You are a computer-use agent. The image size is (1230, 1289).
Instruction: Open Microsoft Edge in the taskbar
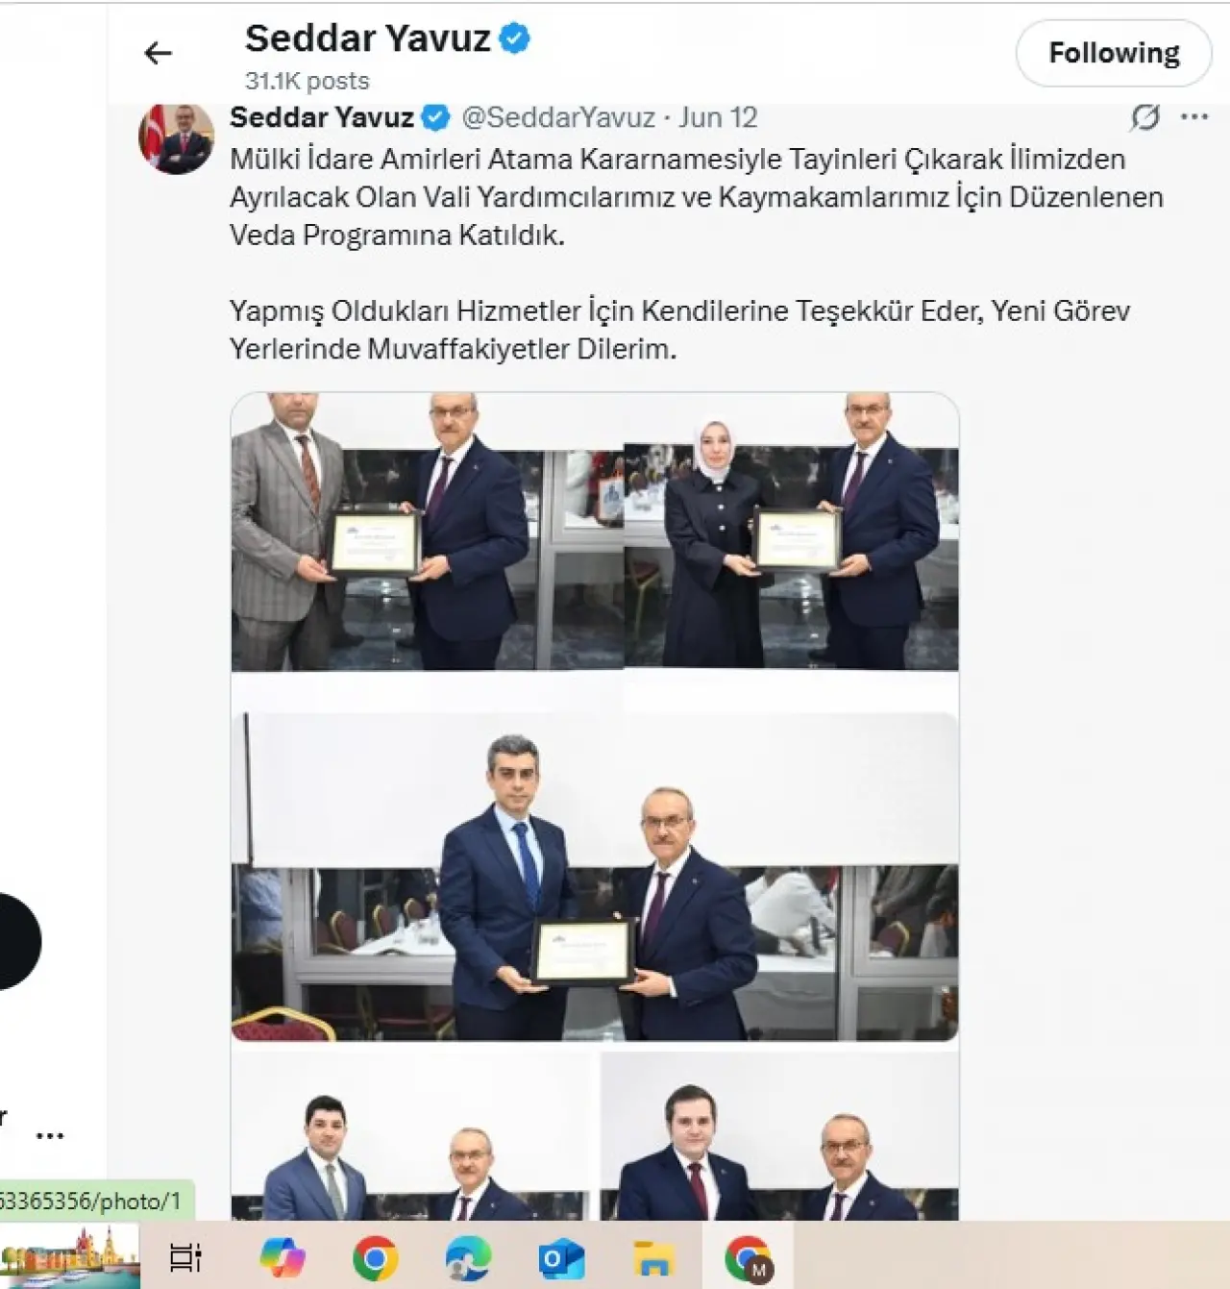(x=469, y=1257)
